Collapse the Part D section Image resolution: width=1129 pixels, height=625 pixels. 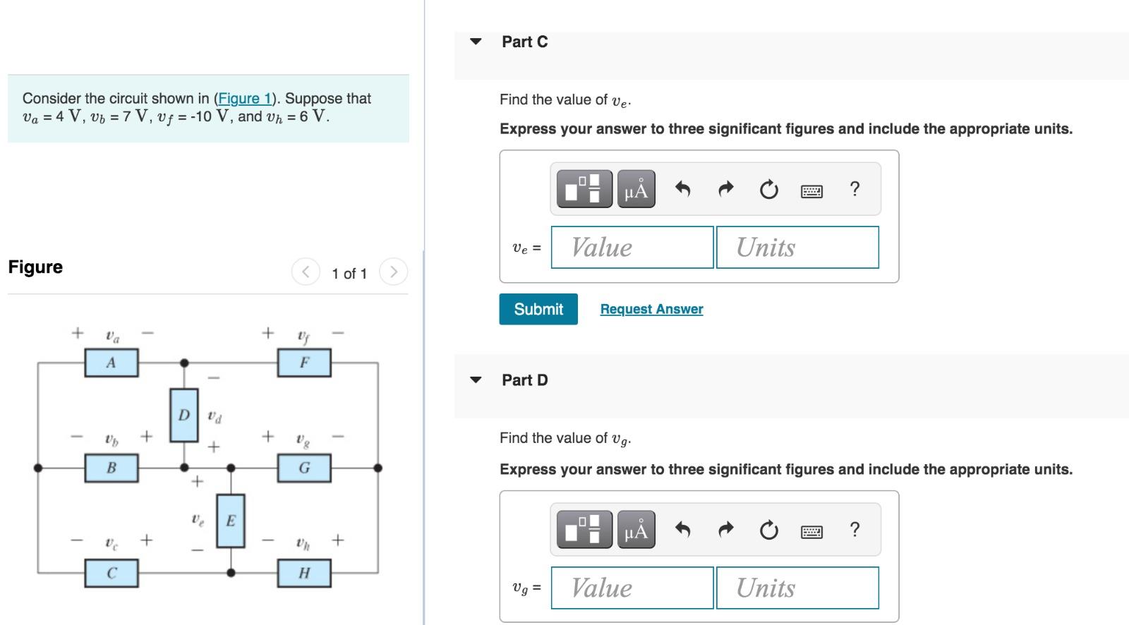pyautogui.click(x=476, y=380)
